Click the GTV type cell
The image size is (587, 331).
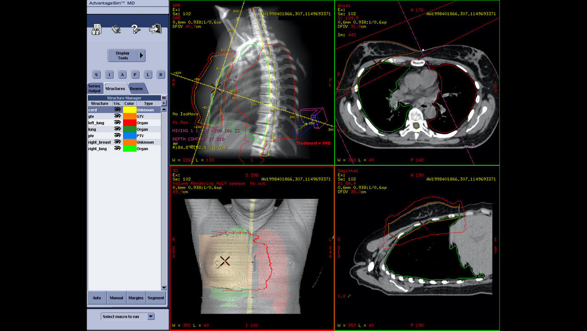[x=149, y=117]
